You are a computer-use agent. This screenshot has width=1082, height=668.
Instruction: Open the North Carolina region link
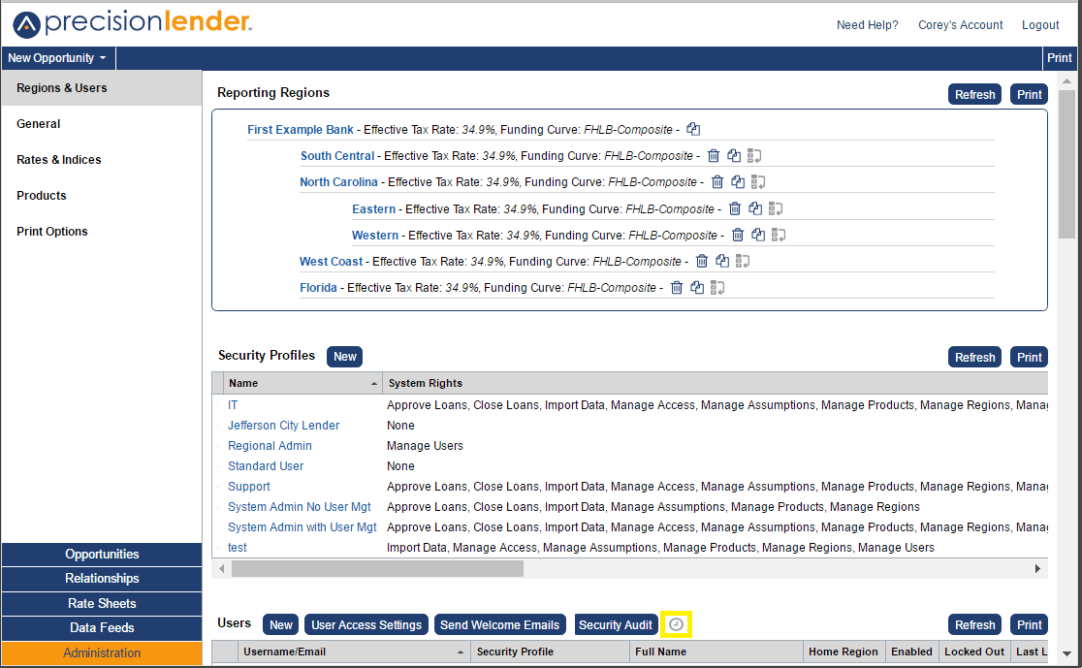tap(338, 182)
